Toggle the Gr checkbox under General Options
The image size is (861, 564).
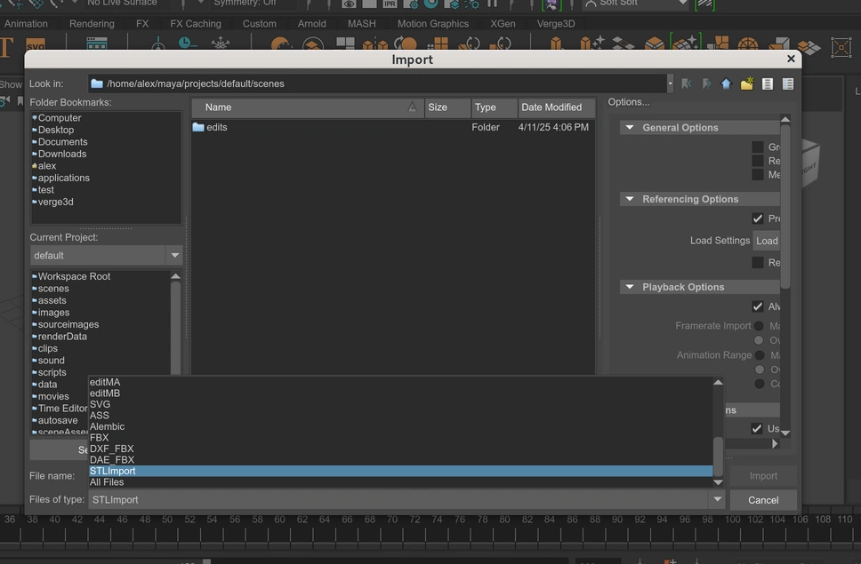758,147
